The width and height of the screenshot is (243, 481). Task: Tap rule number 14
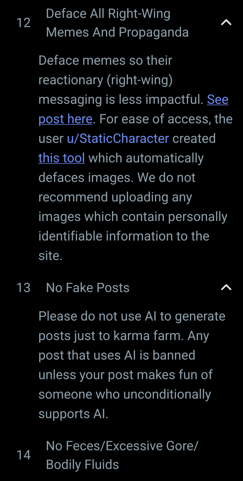(23, 455)
